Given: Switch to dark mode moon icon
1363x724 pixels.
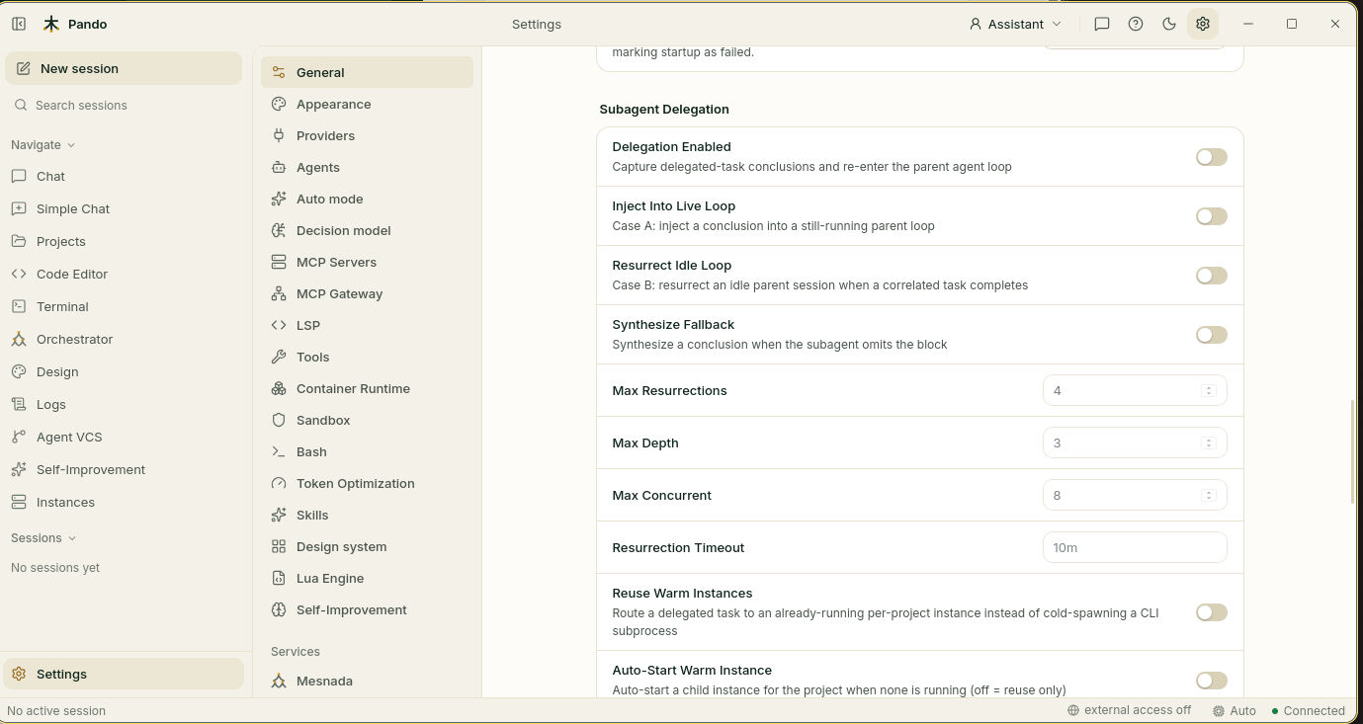Looking at the screenshot, I should click(x=1169, y=24).
